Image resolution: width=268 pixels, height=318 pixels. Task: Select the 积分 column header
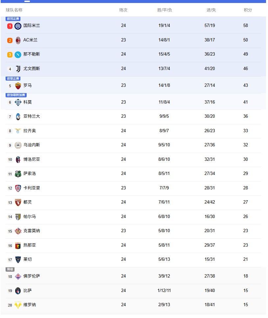click(248, 10)
